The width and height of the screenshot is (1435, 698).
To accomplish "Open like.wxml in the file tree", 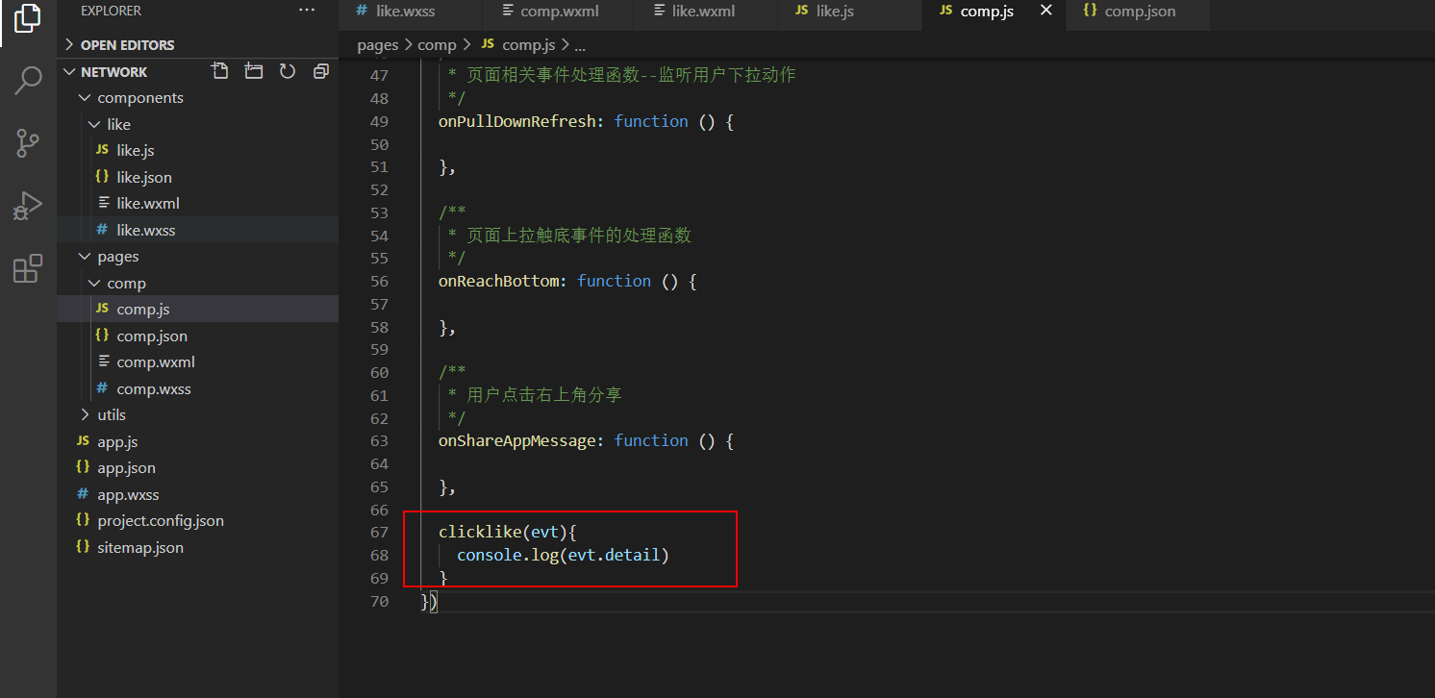I will click(197, 204).
